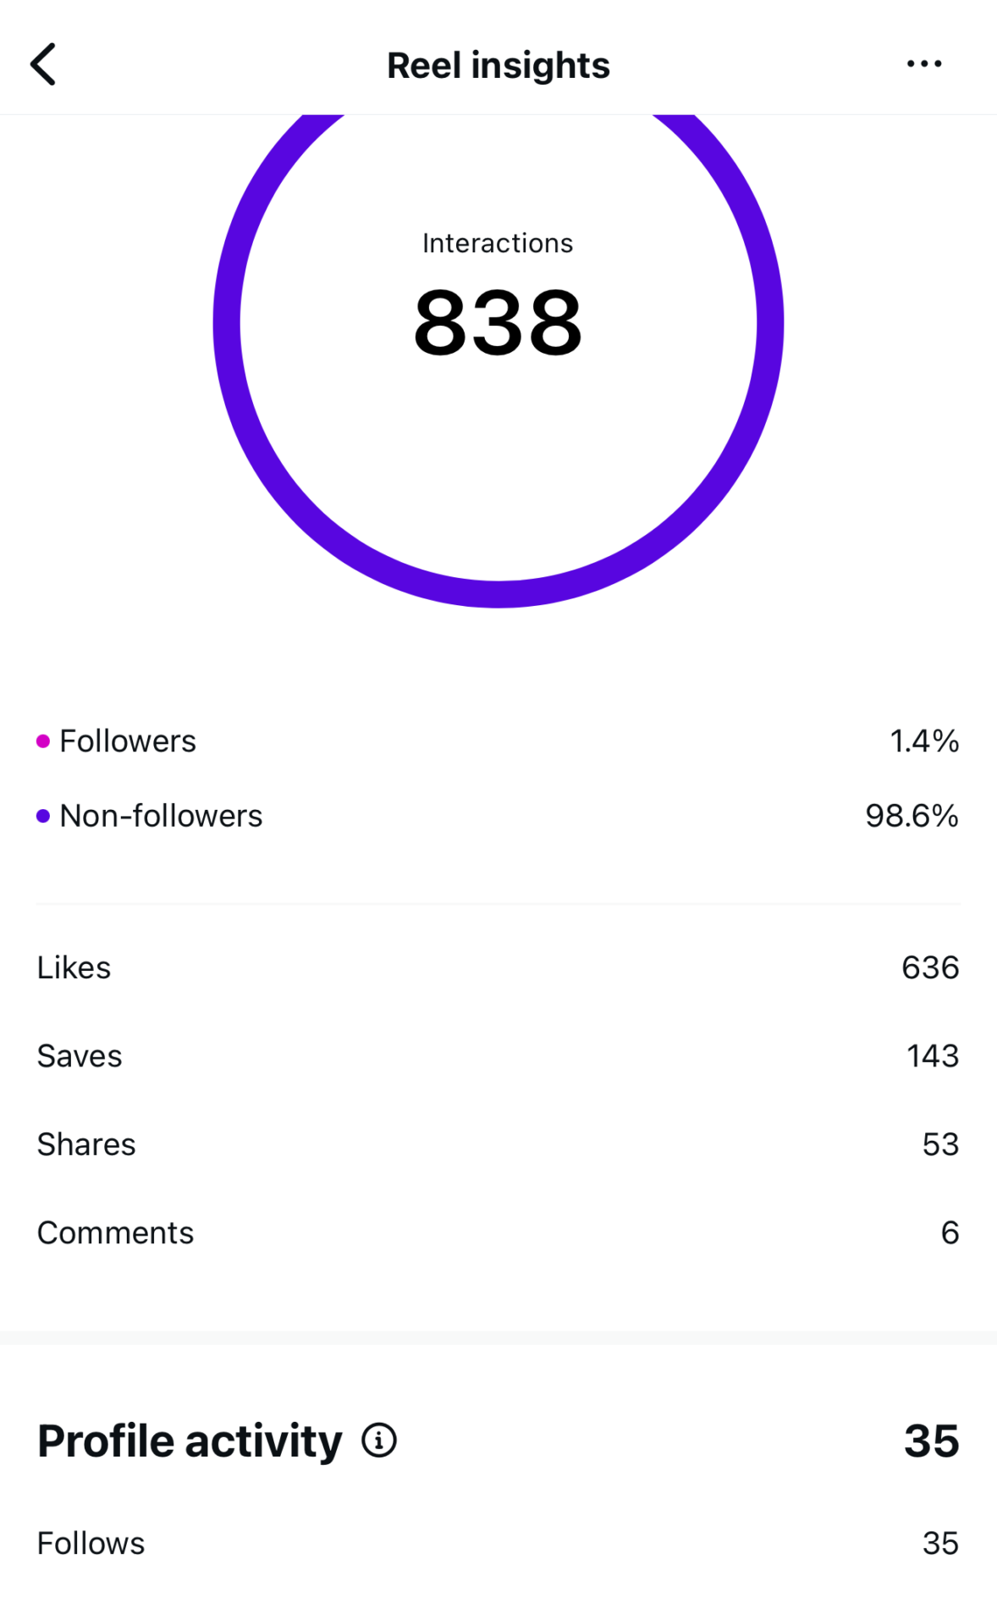Screen dimensions: 997x1614
Task: Click the 98.6% non-followers percentage
Action: tap(911, 816)
